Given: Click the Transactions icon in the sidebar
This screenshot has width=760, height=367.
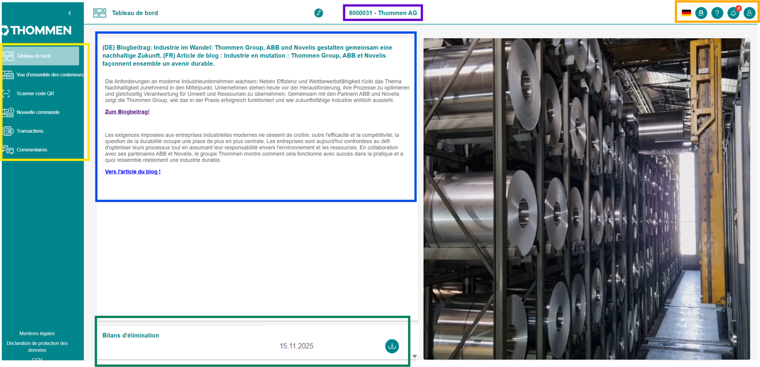Looking at the screenshot, I should (x=8, y=131).
